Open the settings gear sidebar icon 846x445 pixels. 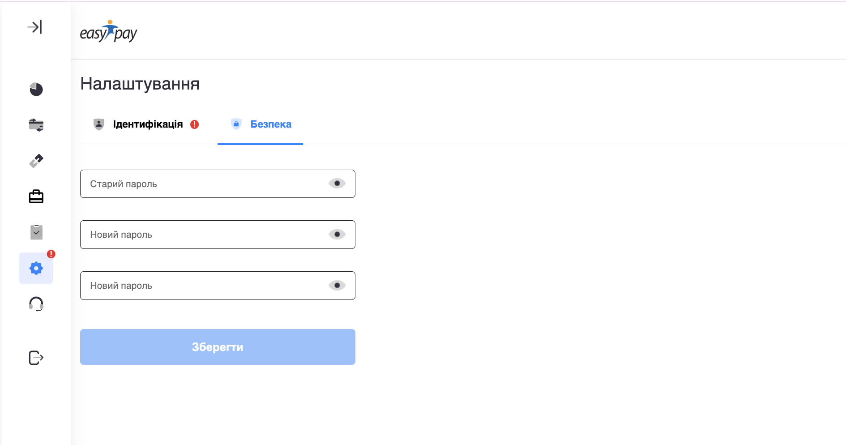[36, 268]
